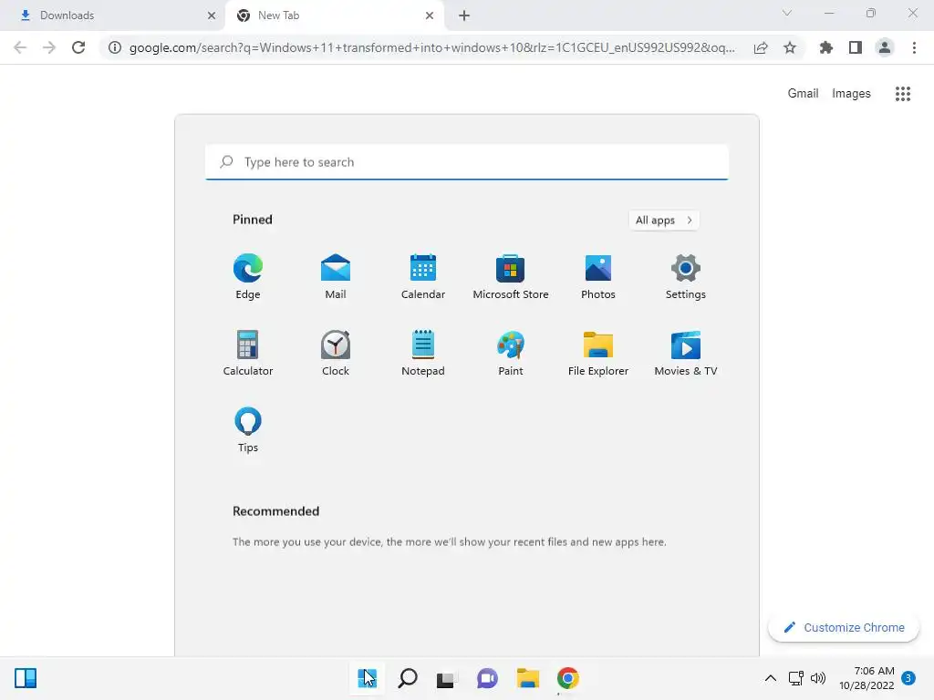Open the Gmail link

pyautogui.click(x=803, y=94)
